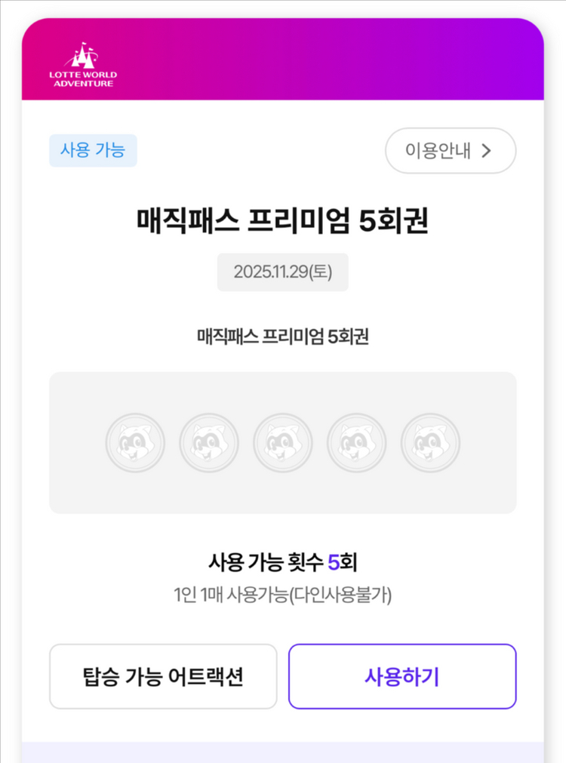This screenshot has height=763, width=566.
Task: Click the Lotte World Adventure castle logo
Action: (x=83, y=65)
